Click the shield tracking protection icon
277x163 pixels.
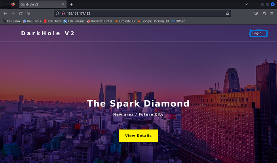pyautogui.click(x=57, y=13)
